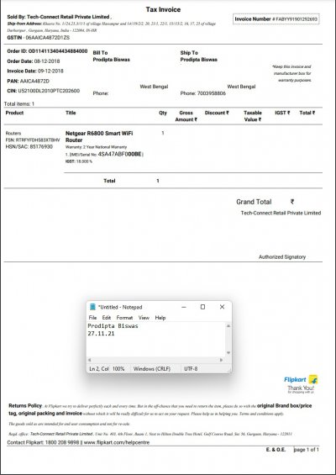Place cursor after the date 27.11.21
The image size is (336, 475).
coord(115,334)
